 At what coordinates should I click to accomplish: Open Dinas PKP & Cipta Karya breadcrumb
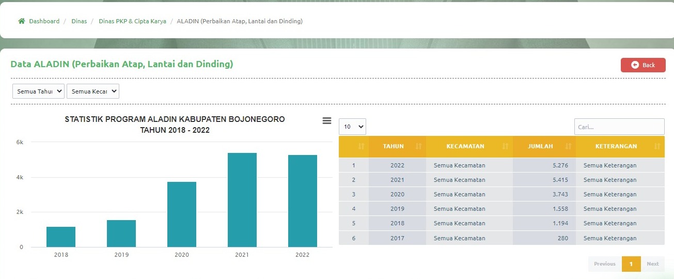coord(132,21)
